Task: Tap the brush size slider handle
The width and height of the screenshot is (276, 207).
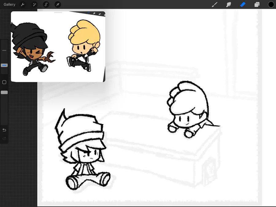Action: (4, 65)
